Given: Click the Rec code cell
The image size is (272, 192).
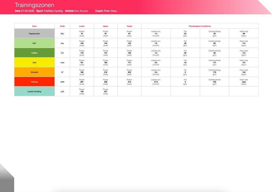Looking at the screenshot, I should click(62, 34).
